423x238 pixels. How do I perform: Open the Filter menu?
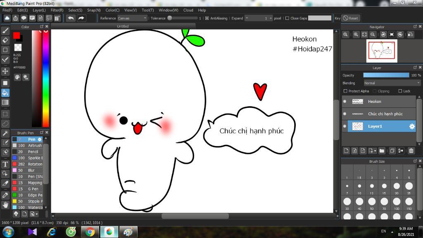[x=57, y=10]
